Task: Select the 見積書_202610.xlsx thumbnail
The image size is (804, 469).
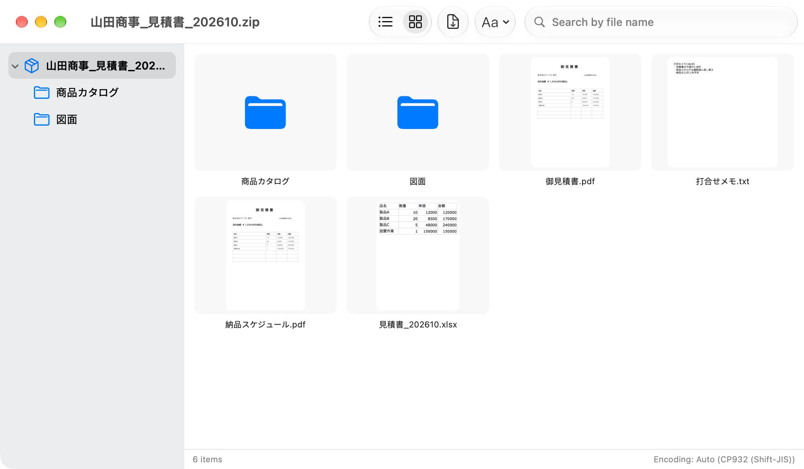Action: point(418,255)
